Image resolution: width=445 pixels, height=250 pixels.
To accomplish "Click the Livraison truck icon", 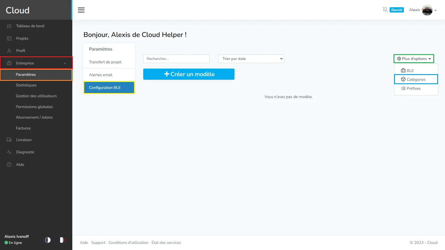I will click(9, 140).
